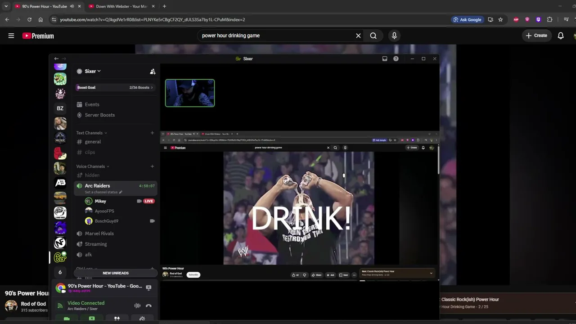The height and width of the screenshot is (324, 576).
Task: Create a new text channel with plus
Action: (152, 133)
